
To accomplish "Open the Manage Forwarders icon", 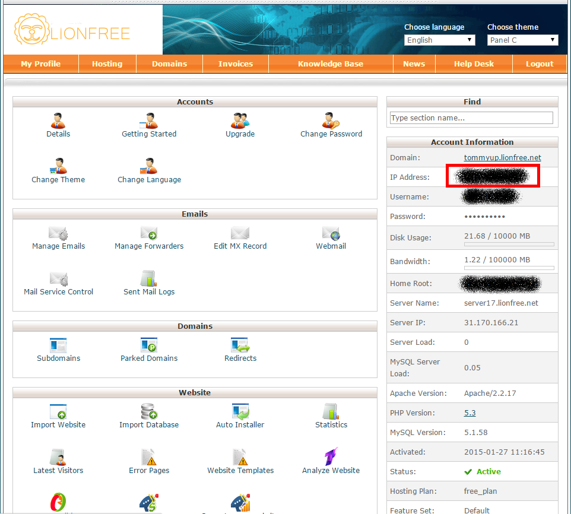I will (x=148, y=233).
